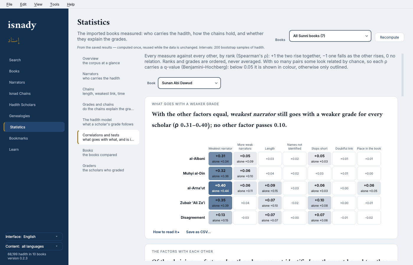Open the Content languages dropdown
Viewport: 413px width, 265px height.
tap(34, 246)
